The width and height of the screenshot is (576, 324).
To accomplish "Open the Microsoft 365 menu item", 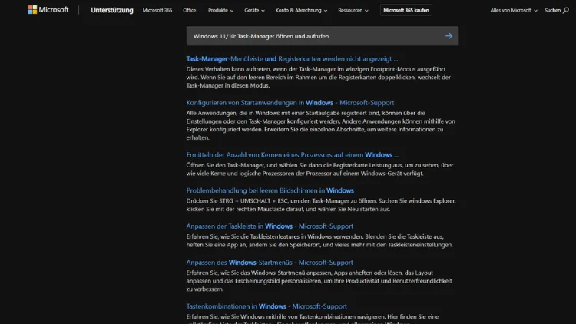I will click(x=157, y=10).
